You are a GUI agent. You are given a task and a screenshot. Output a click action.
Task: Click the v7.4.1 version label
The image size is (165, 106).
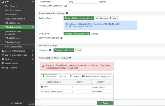[32, 104]
